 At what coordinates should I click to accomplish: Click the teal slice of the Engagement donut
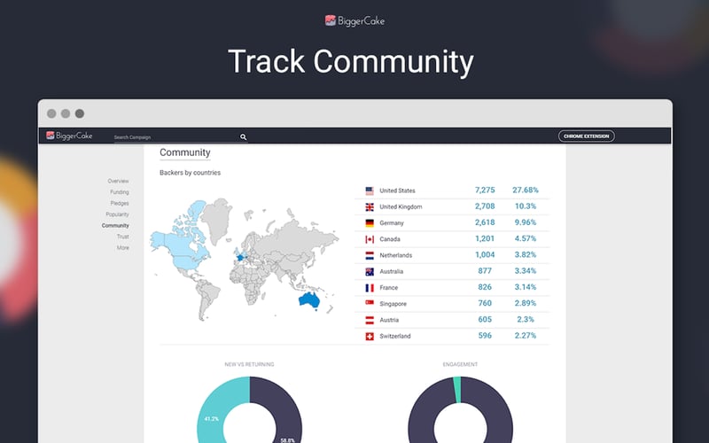click(x=457, y=389)
